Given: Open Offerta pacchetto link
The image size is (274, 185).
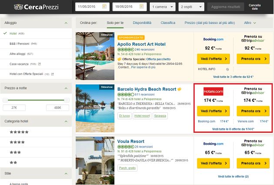Looking at the screenshot, I should coord(158,59).
